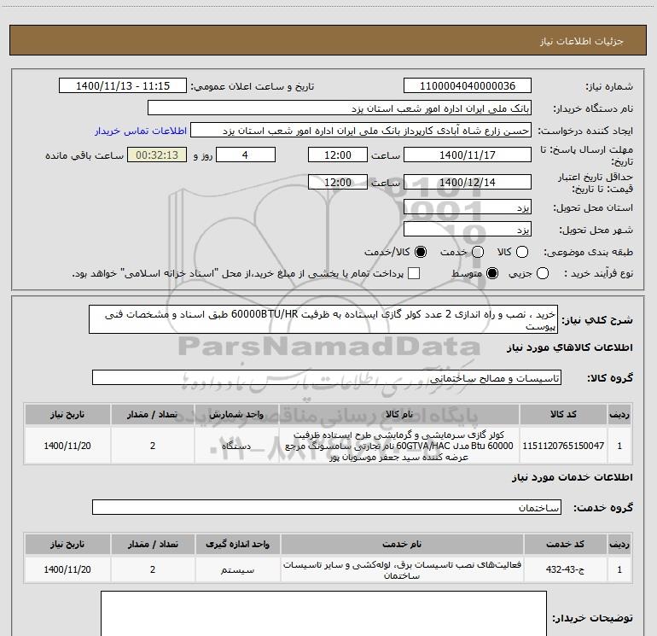The height and width of the screenshot is (636, 657).
Task: Click the گروه کالا field تاسیسات و مصالح ساختمانی
Action: tap(327, 377)
